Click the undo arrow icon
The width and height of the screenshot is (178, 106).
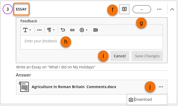(63, 30)
